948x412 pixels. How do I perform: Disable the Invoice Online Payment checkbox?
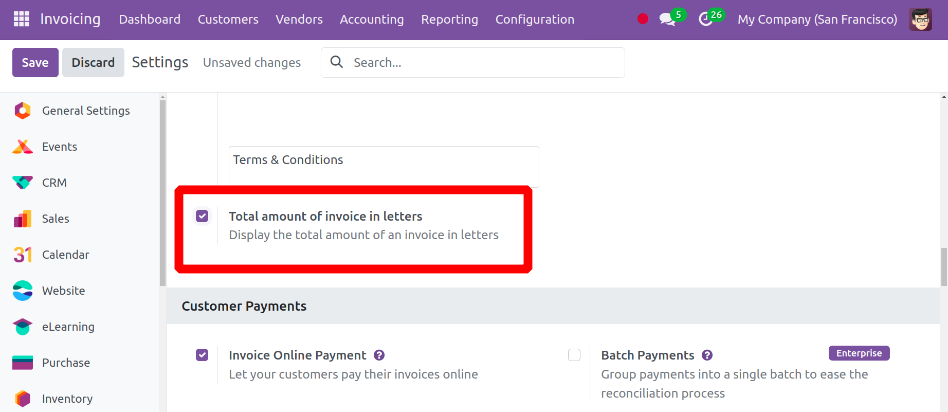[x=202, y=355]
